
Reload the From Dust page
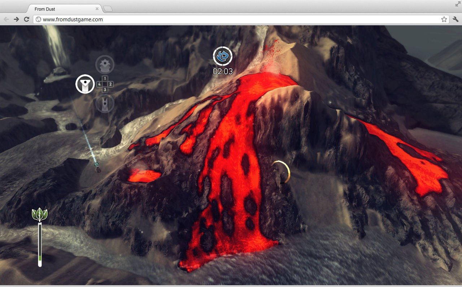[26, 19]
